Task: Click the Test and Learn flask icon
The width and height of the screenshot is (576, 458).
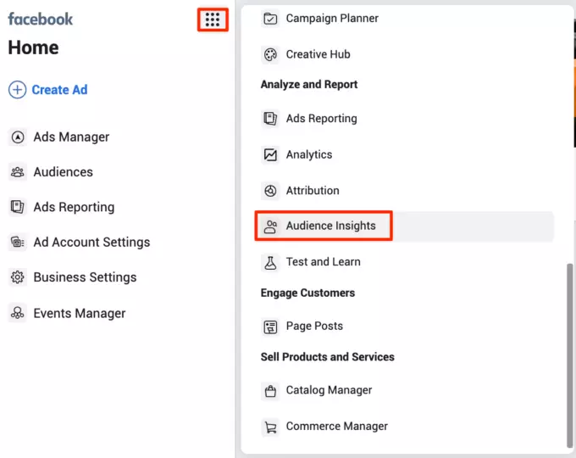Action: click(270, 262)
